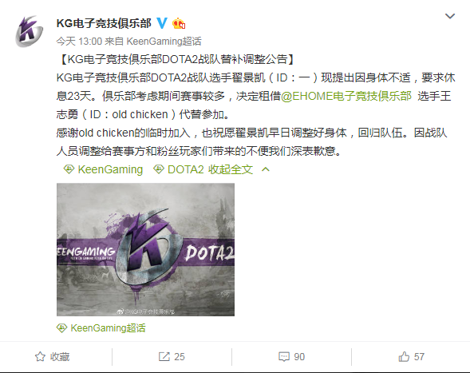Open KeenGaming超话 source link in header

coord(164,41)
